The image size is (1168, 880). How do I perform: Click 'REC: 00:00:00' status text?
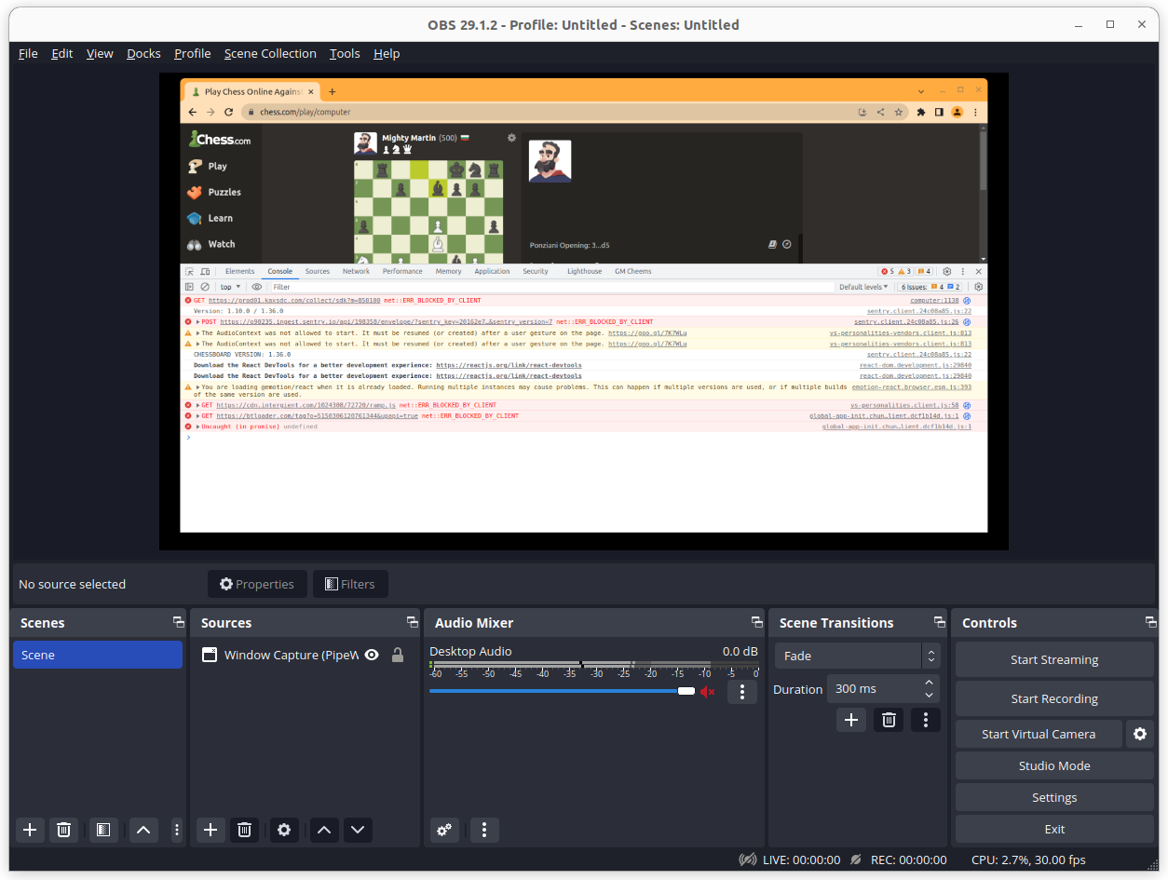908,860
